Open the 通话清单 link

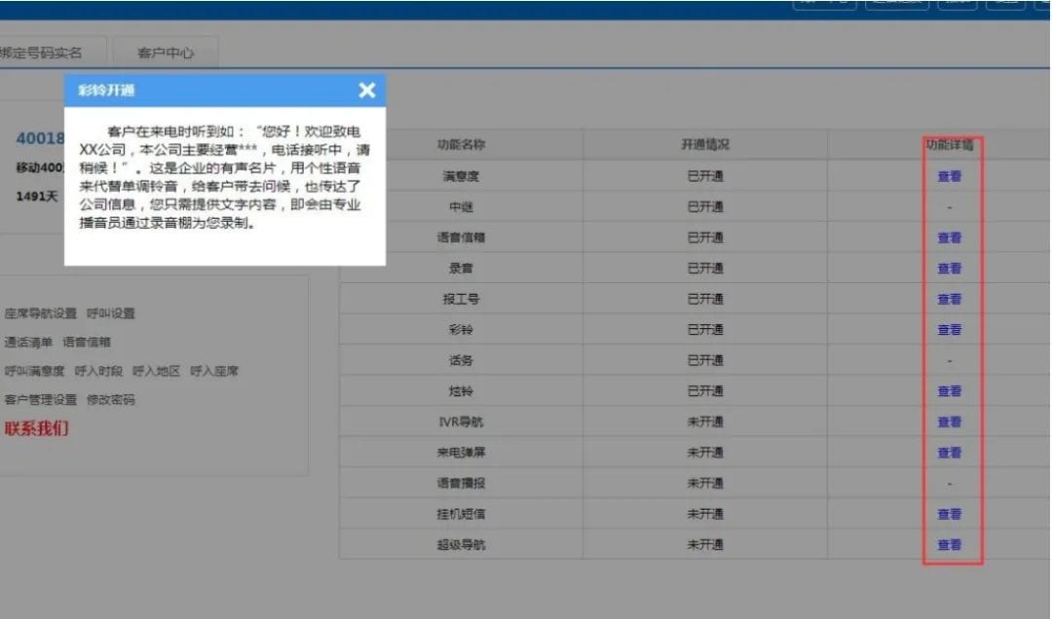pos(28,342)
